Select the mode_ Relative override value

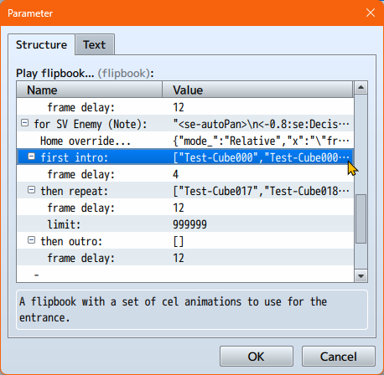(x=261, y=141)
